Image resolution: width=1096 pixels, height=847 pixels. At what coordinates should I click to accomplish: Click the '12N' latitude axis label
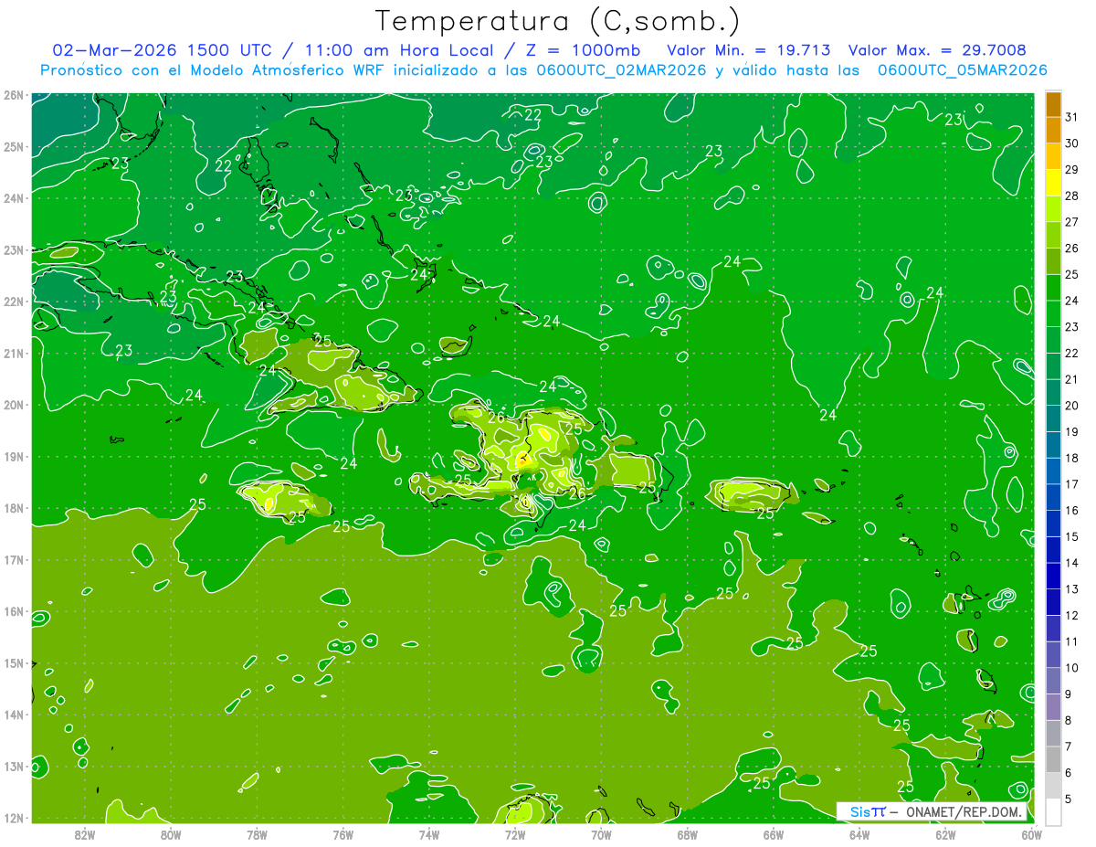(x=14, y=818)
